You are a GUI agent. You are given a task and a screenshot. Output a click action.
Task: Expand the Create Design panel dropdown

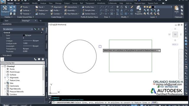point(57,17)
